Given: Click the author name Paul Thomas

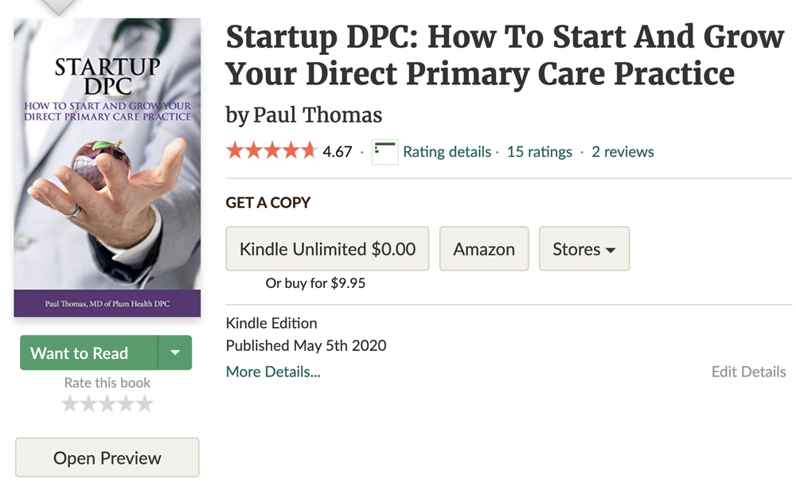Looking at the screenshot, I should click(x=318, y=115).
